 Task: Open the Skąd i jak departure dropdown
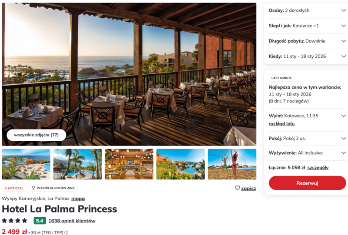coord(344,26)
